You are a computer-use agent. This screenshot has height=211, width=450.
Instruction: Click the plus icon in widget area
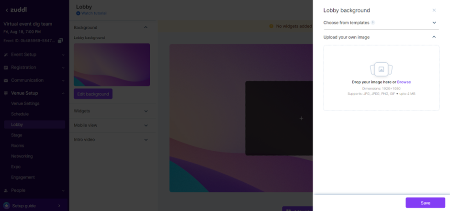(x=301, y=118)
